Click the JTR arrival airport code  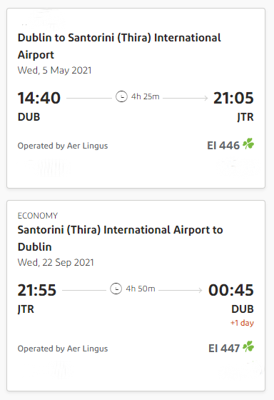[x=245, y=117]
